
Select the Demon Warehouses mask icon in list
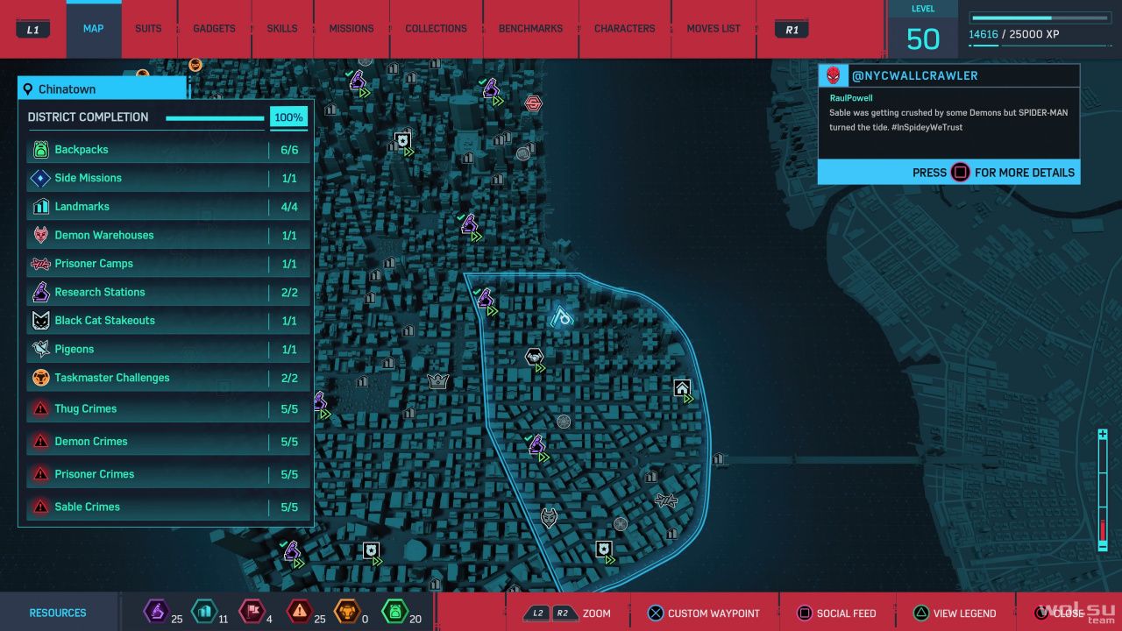[x=40, y=235]
